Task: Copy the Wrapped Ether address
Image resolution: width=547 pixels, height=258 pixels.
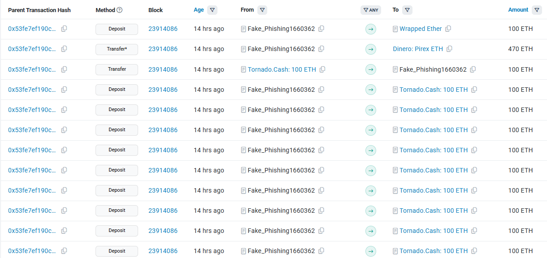Action: 448,29
